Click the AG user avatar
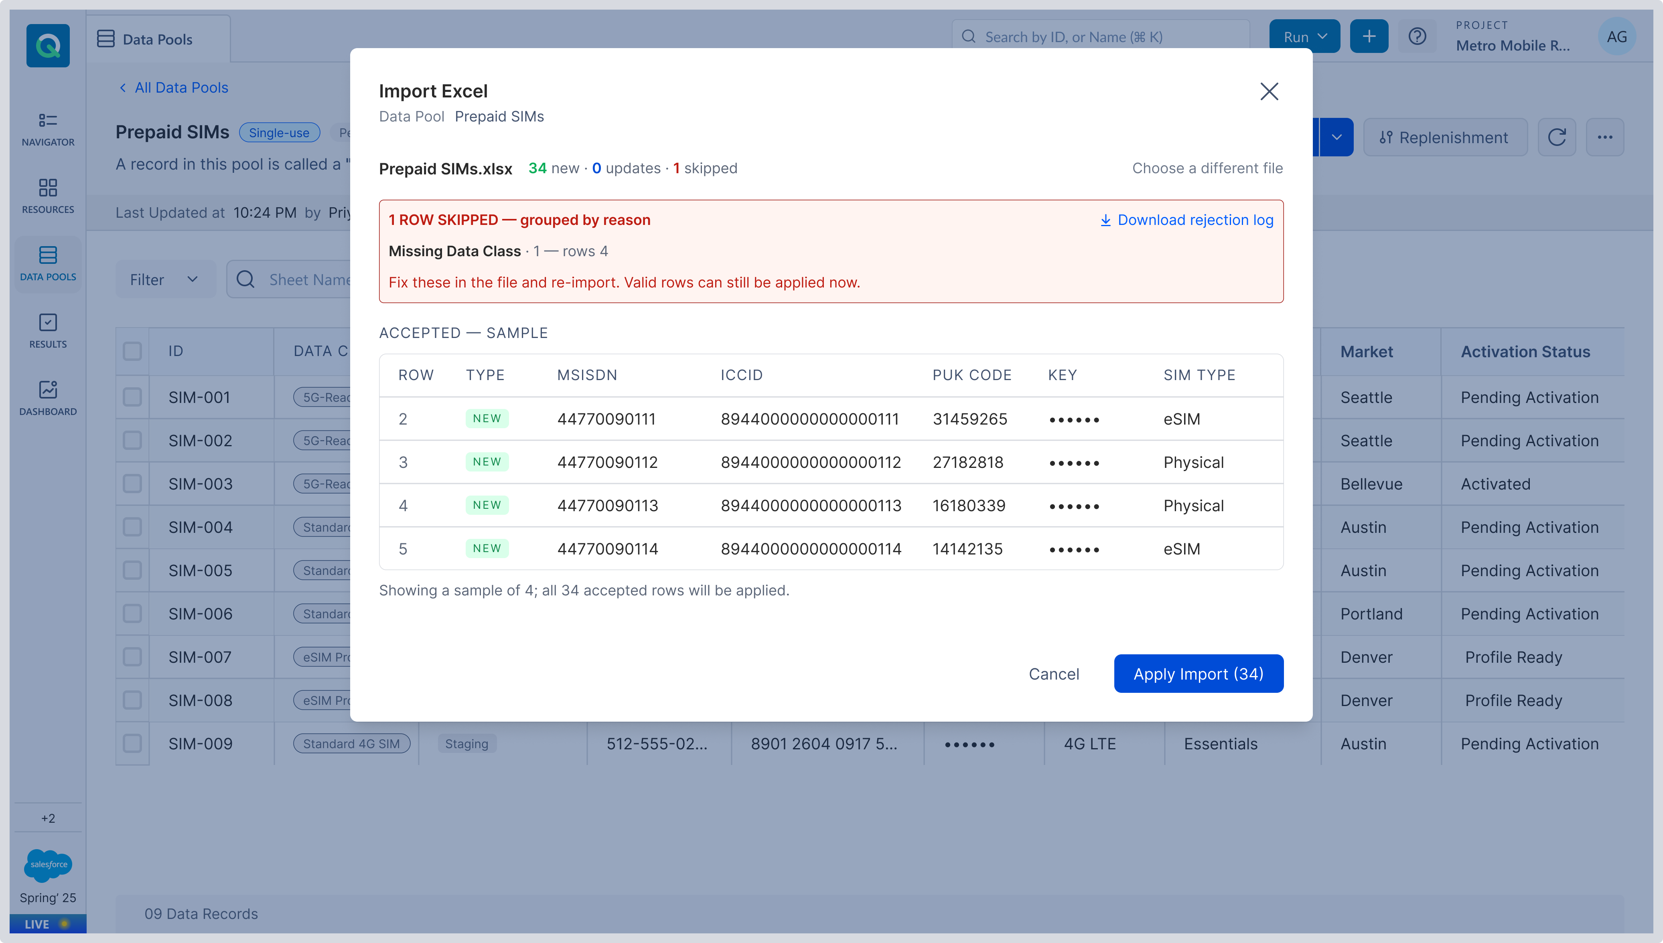This screenshot has height=943, width=1663. pyautogui.click(x=1616, y=37)
